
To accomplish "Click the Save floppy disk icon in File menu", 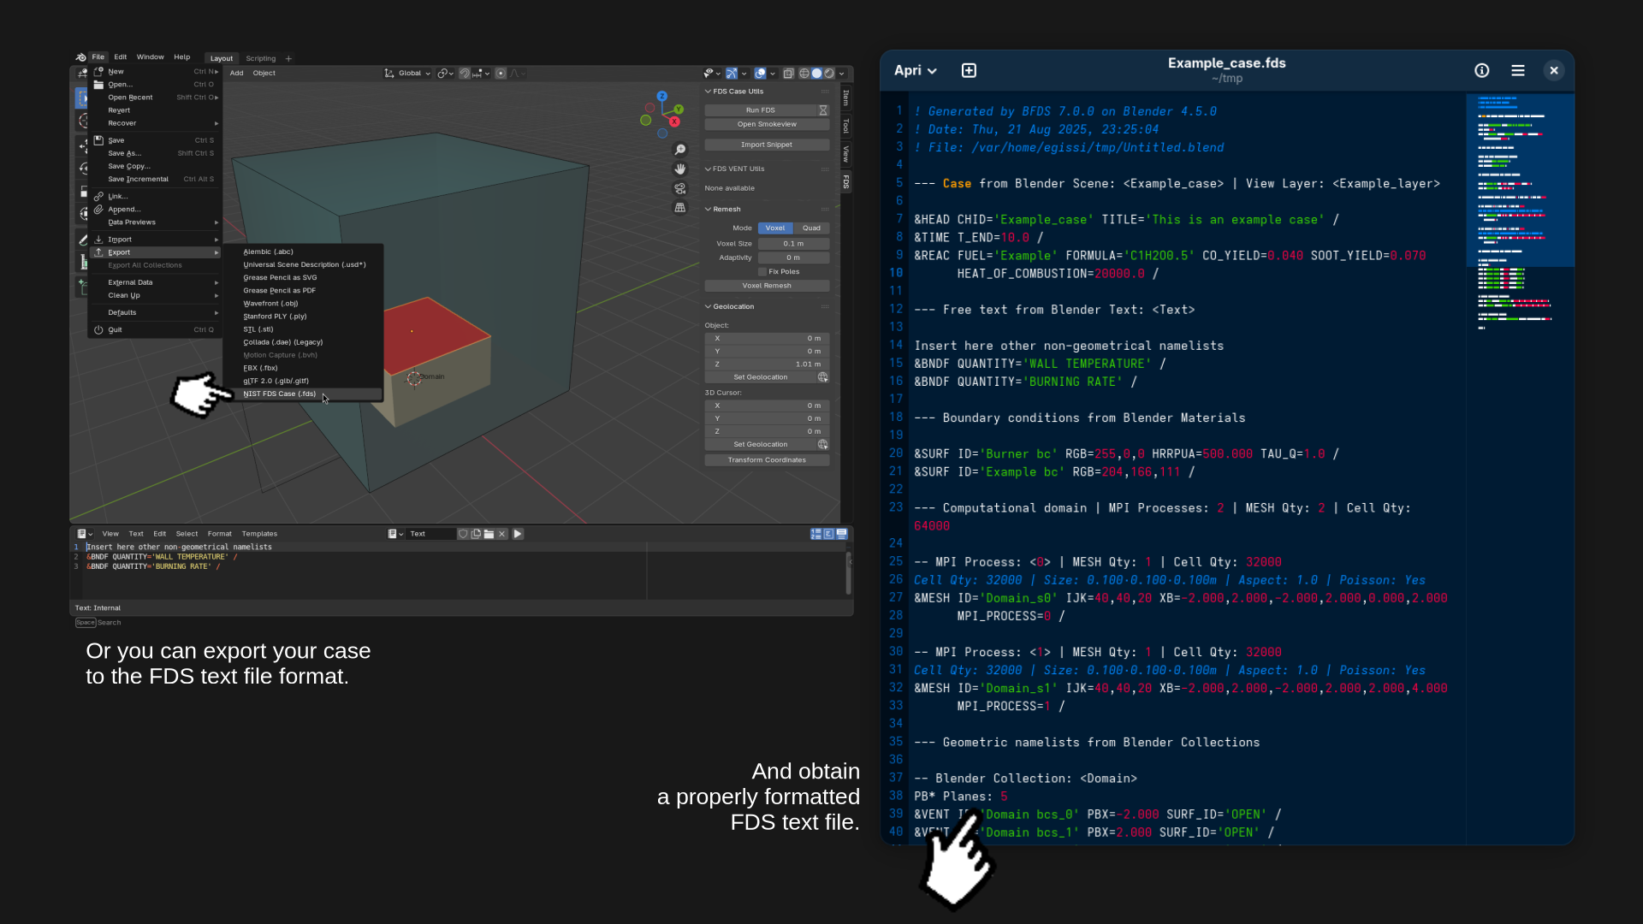I will pyautogui.click(x=98, y=140).
